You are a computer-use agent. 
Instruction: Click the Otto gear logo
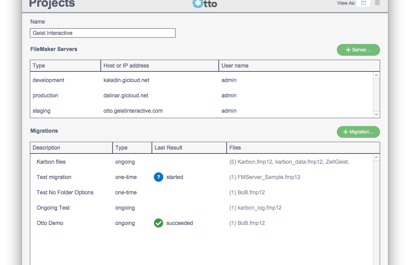click(x=198, y=4)
